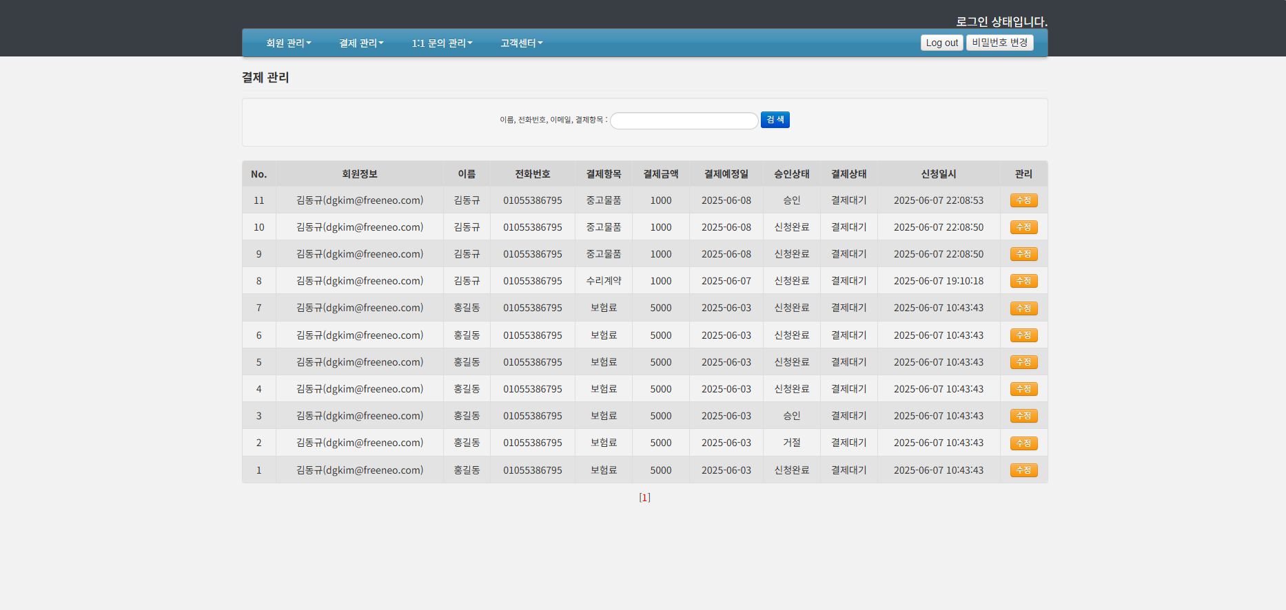Screen dimensions: 1286x610
Task: Edit payment row No. 5
Action: click(x=1024, y=362)
